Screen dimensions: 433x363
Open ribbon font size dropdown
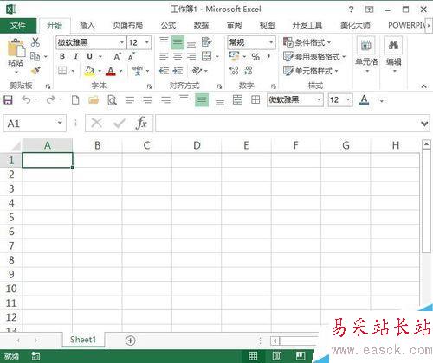147,42
